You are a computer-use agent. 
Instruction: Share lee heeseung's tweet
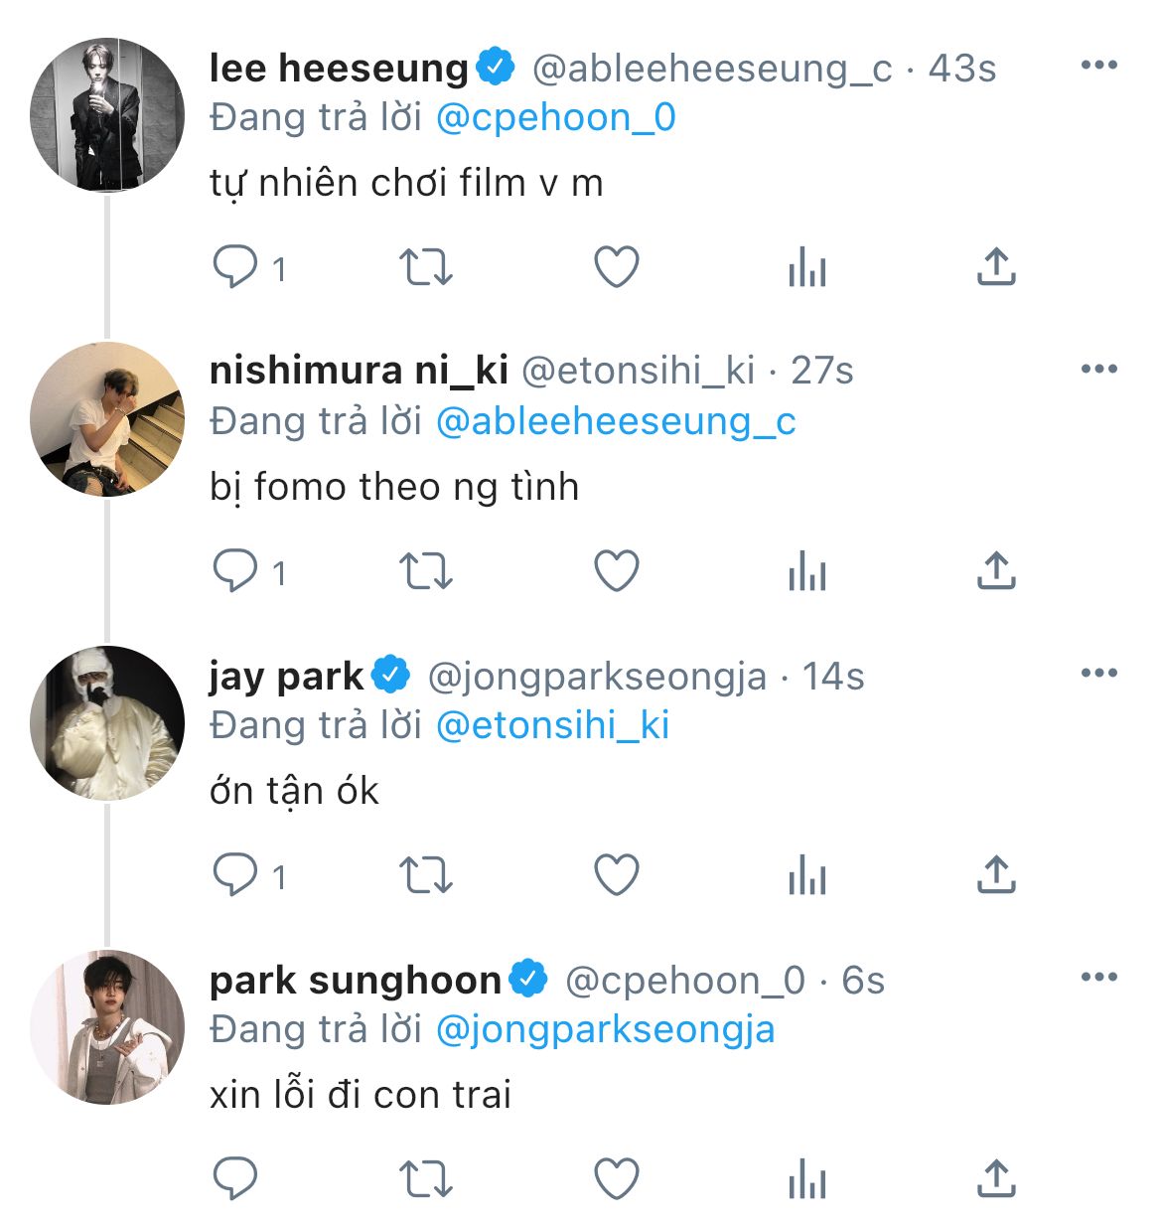pyautogui.click(x=996, y=266)
